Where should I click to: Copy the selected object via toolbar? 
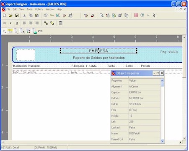click(x=31, y=15)
